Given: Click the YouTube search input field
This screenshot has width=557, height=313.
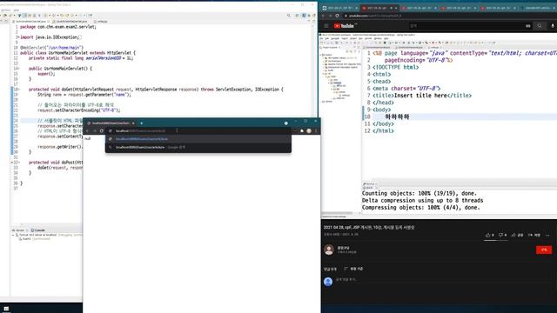Looking at the screenshot, I should point(467,26).
